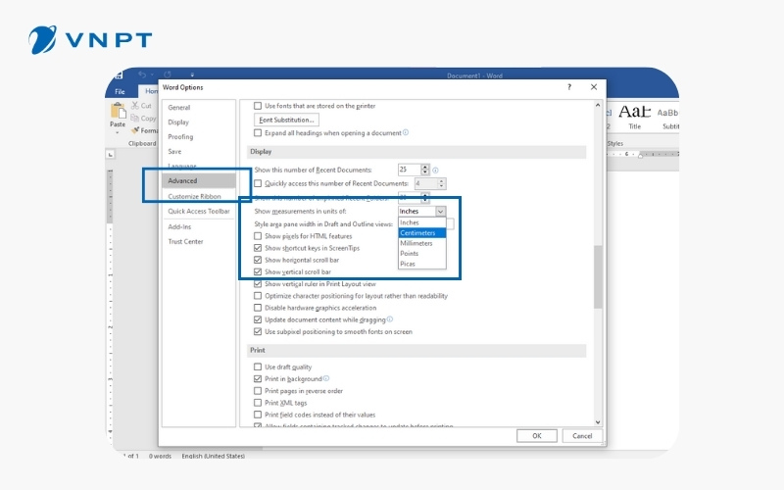Uncheck Show horizontal scroll bar

coord(259,260)
